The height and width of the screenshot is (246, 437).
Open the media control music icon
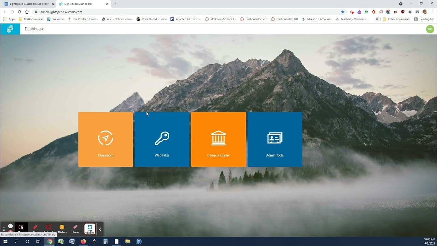(x=417, y=12)
